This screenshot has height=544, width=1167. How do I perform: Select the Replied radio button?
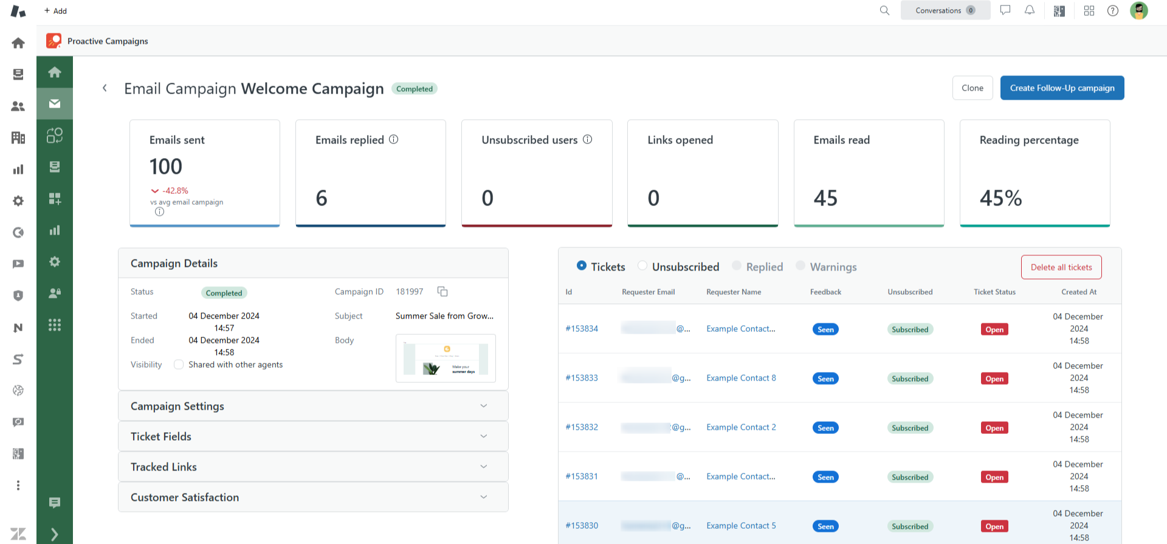[737, 266]
